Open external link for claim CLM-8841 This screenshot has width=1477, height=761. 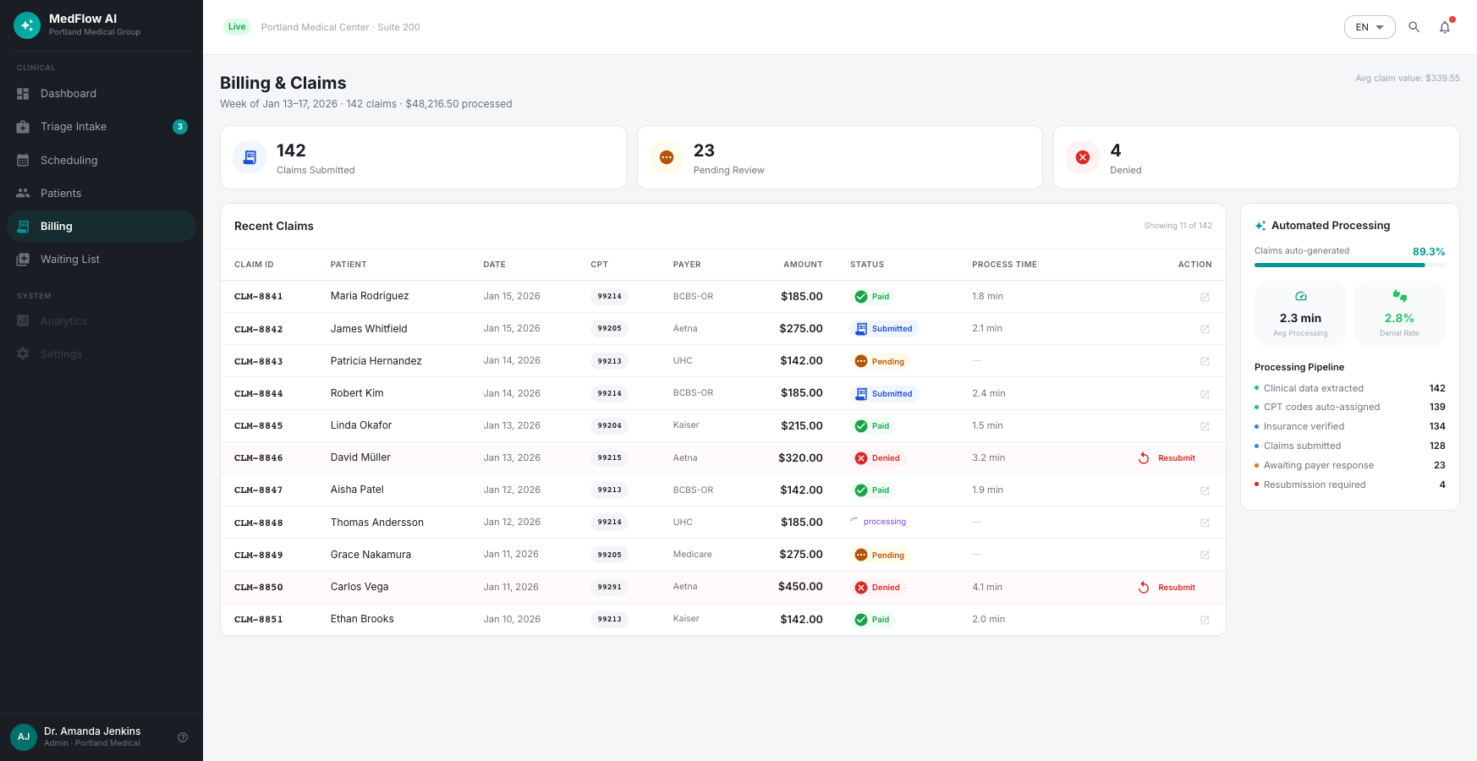pyautogui.click(x=1205, y=297)
